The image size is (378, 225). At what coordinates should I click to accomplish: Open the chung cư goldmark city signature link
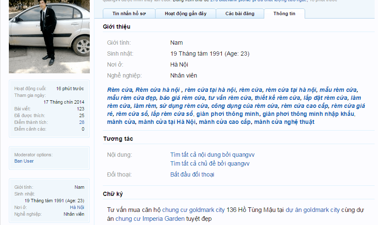pos(193,210)
